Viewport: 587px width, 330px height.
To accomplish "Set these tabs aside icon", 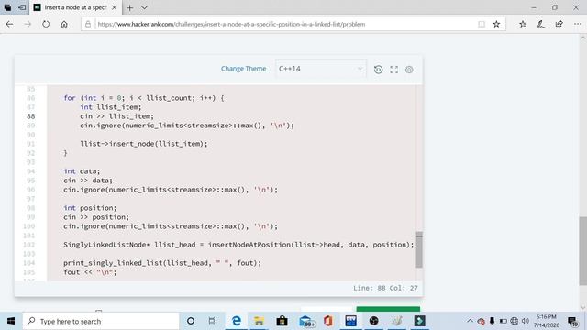I will 22,7.
